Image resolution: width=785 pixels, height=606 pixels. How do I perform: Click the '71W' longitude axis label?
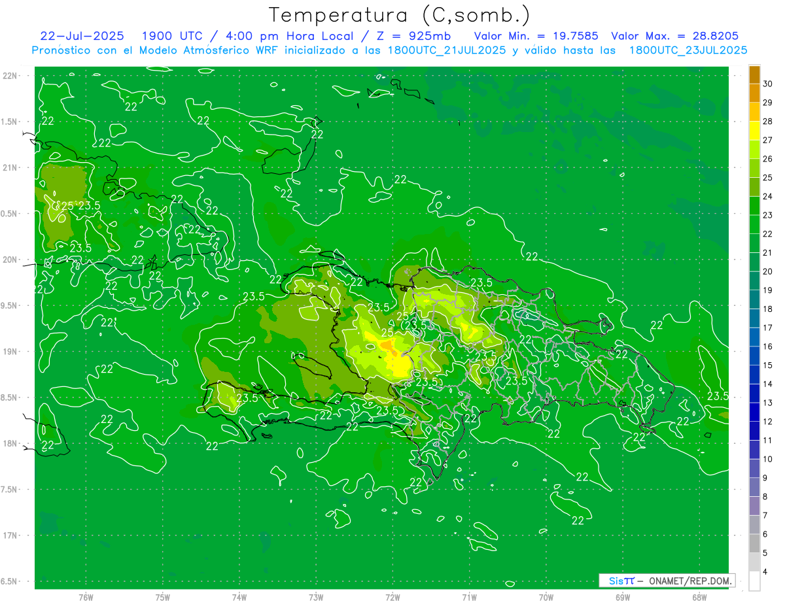[x=469, y=598]
